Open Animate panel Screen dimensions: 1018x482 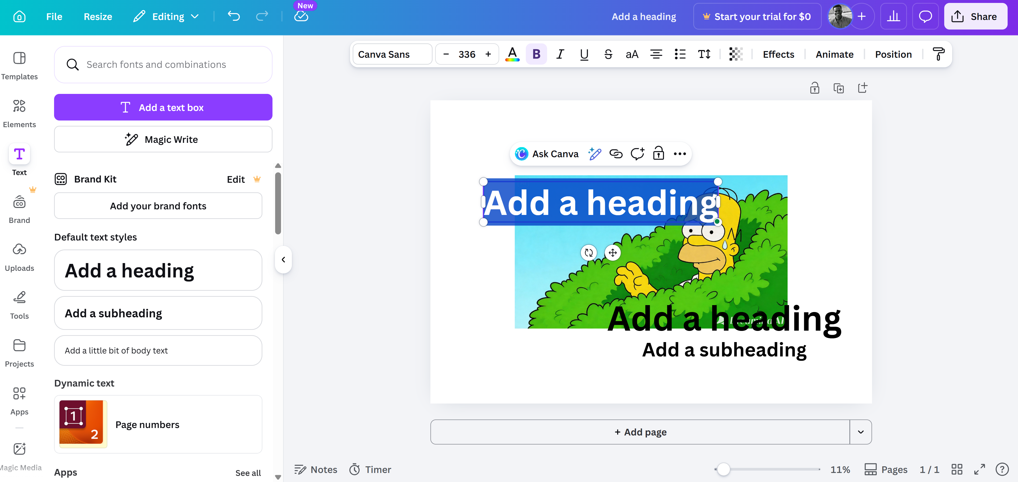point(834,54)
